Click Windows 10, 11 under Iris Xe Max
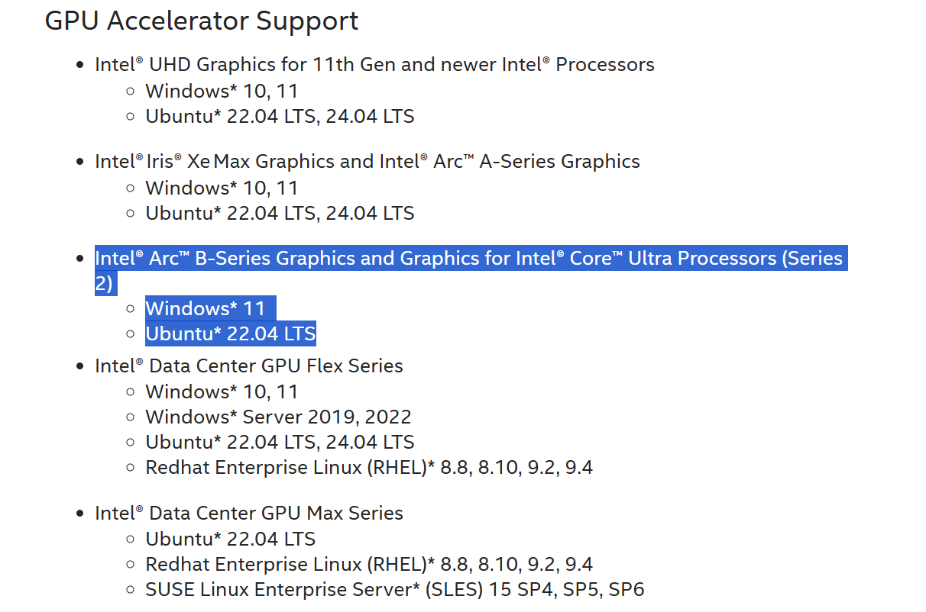Viewport: 926px width, 612px height. [222, 188]
